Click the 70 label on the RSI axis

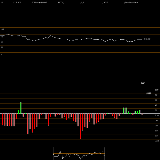pyautogui.click(x=2, y=37)
